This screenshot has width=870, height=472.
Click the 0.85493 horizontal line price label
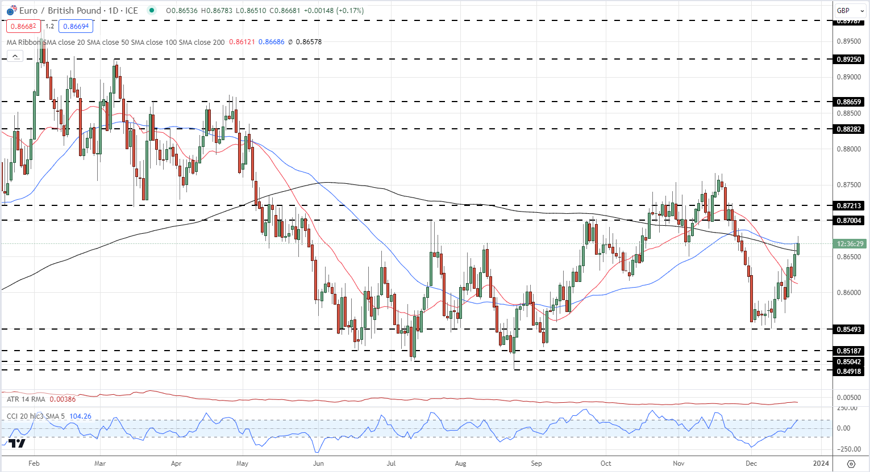coord(848,330)
